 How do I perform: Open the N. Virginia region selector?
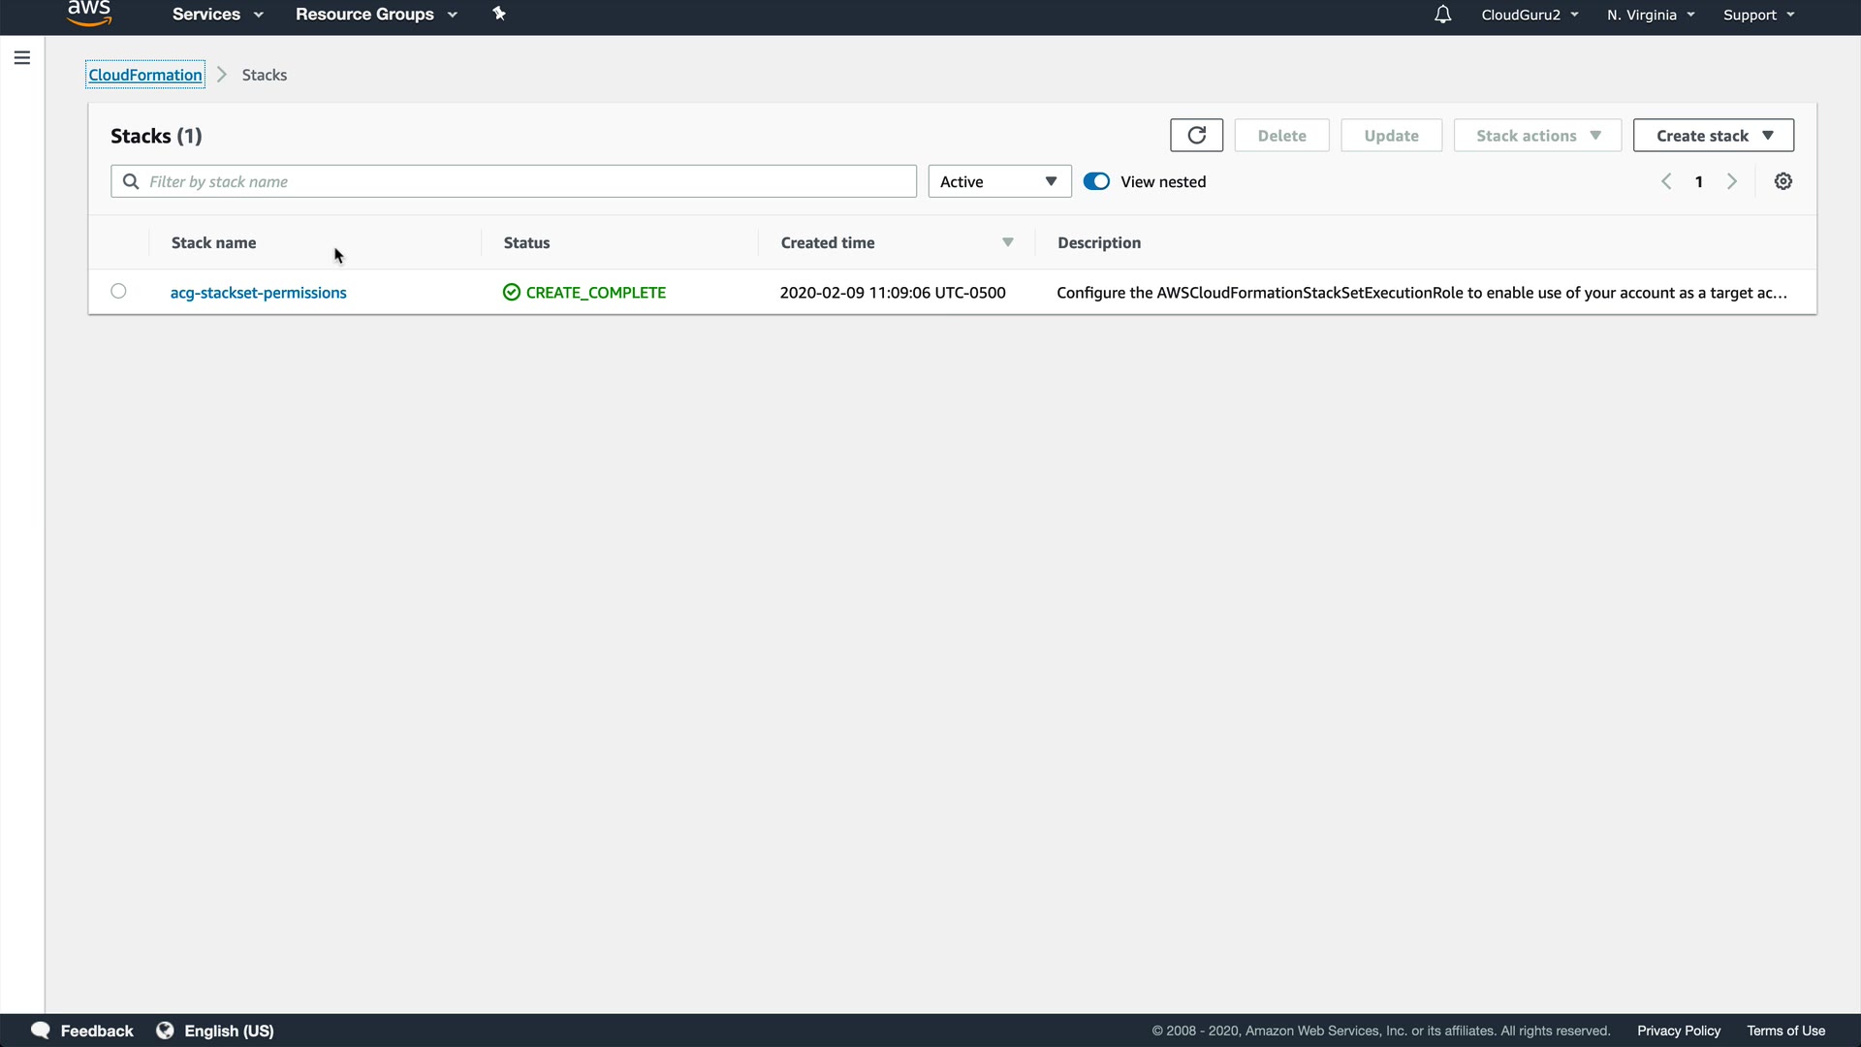point(1650,15)
